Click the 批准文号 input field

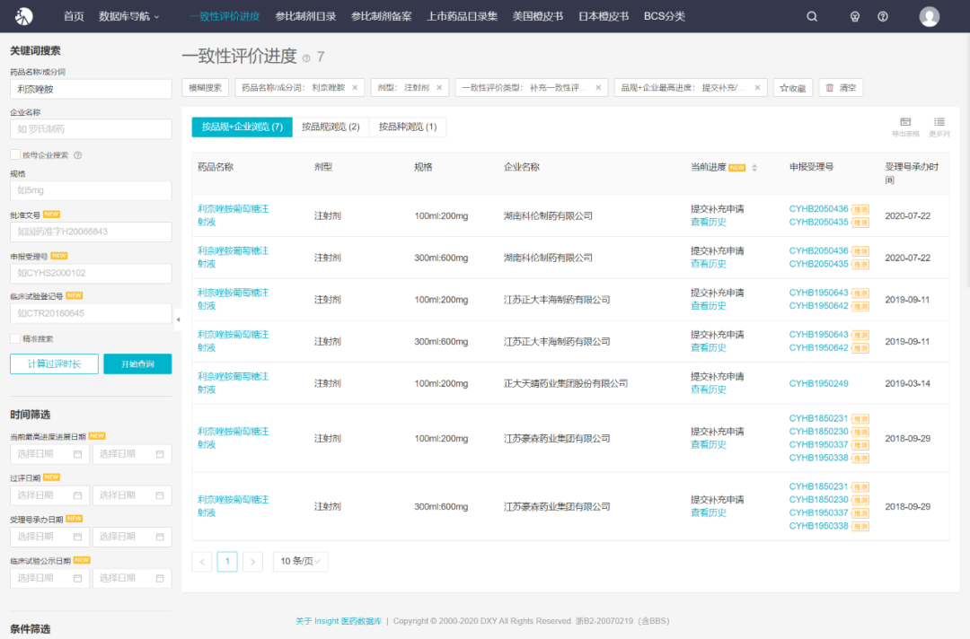[91, 232]
